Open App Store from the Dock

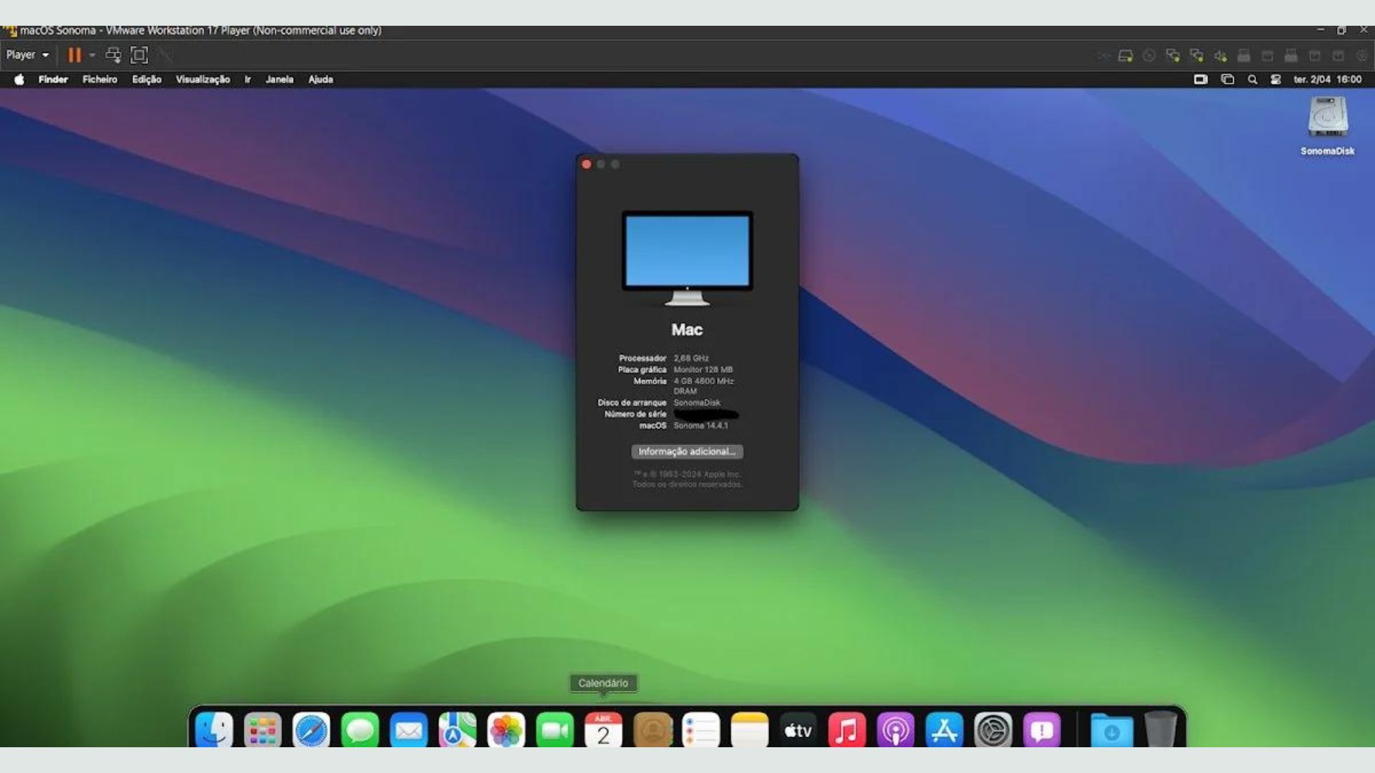(945, 730)
